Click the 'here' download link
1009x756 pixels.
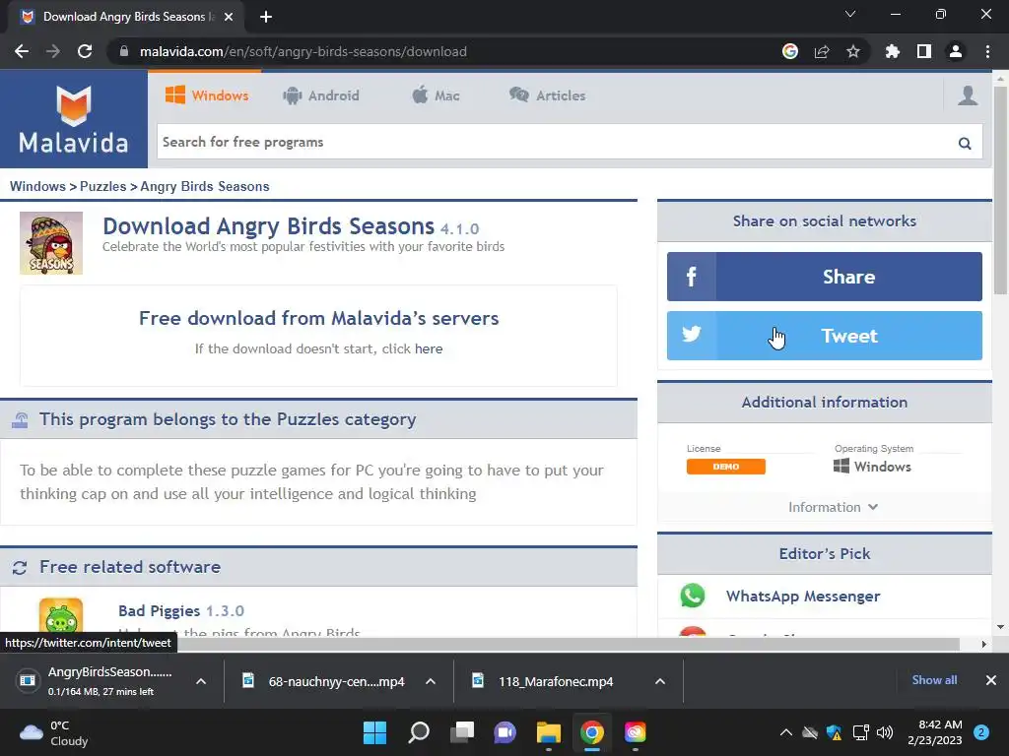point(429,348)
